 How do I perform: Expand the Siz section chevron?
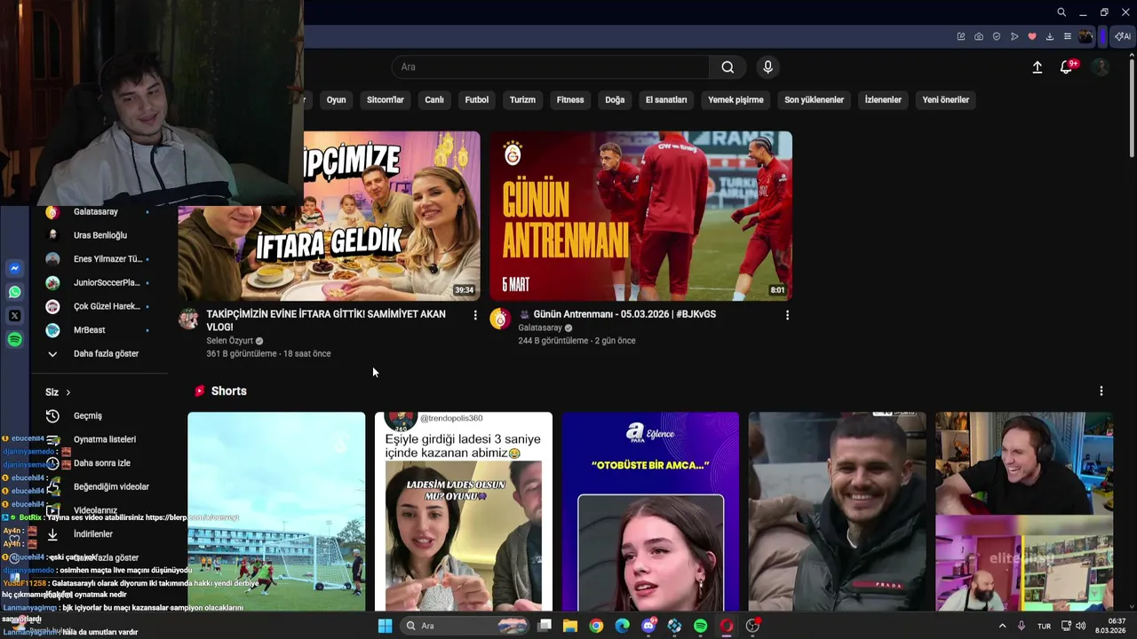tap(68, 392)
